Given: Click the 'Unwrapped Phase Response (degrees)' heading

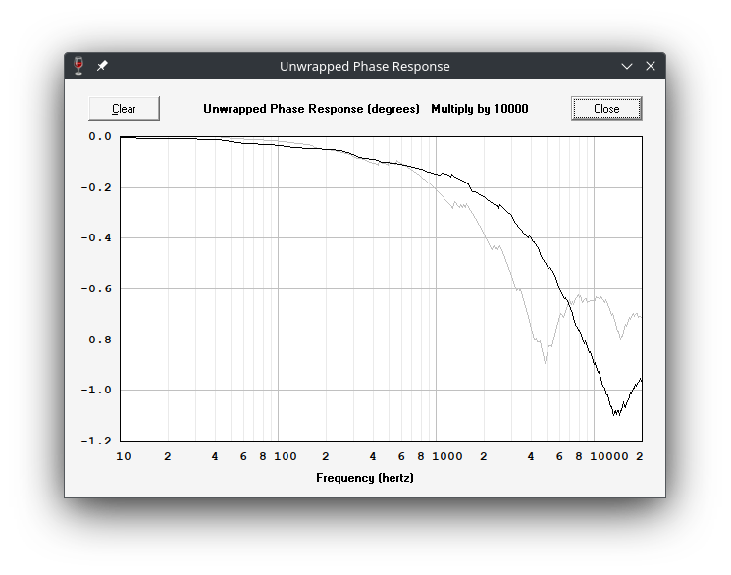Looking at the screenshot, I should click(311, 109).
